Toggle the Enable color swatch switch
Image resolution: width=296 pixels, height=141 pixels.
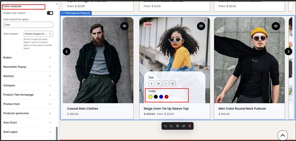[50, 13]
